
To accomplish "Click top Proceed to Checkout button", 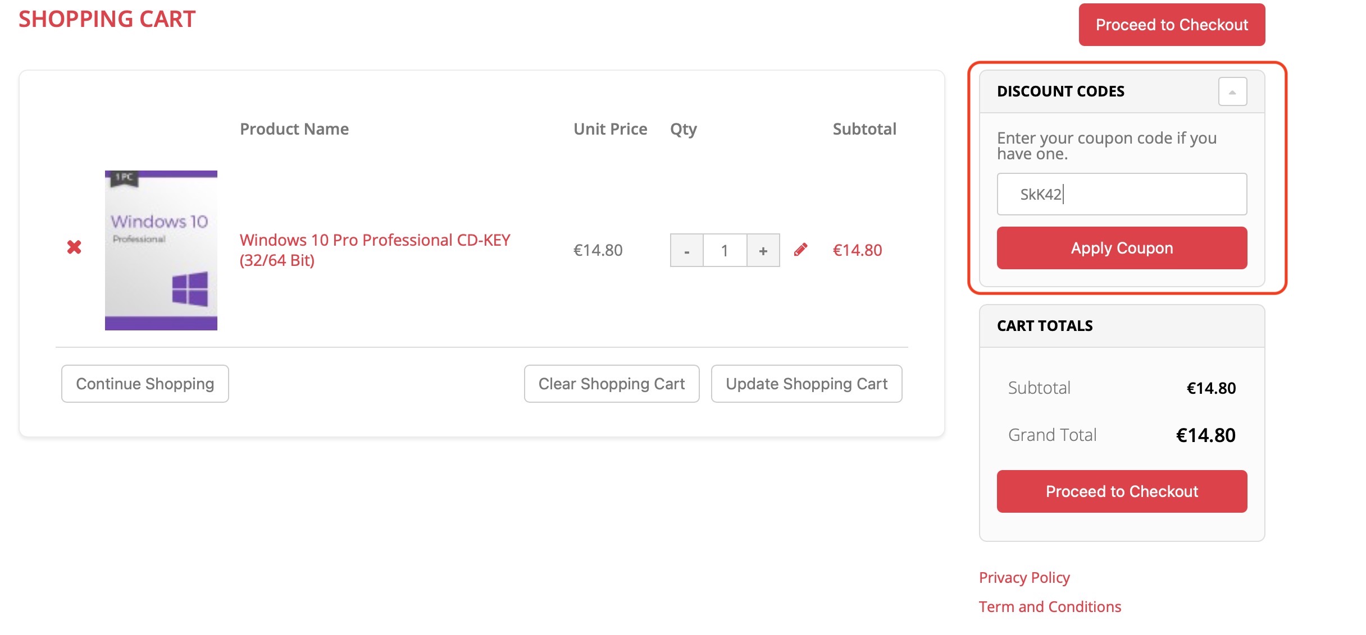I will (1171, 25).
